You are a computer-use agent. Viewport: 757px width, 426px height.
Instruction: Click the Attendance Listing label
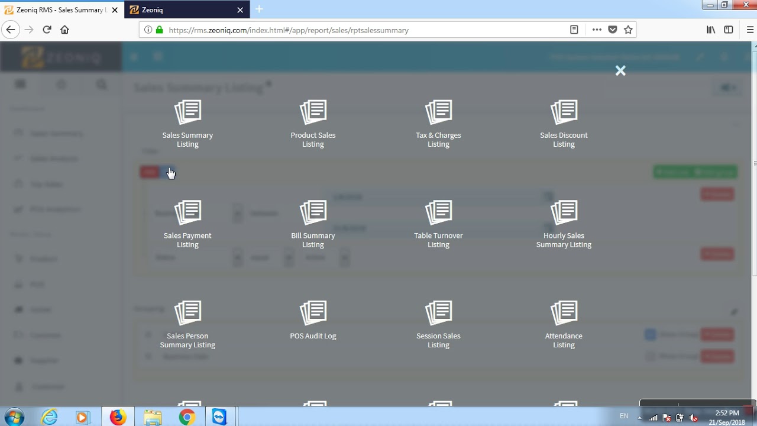pos(564,340)
